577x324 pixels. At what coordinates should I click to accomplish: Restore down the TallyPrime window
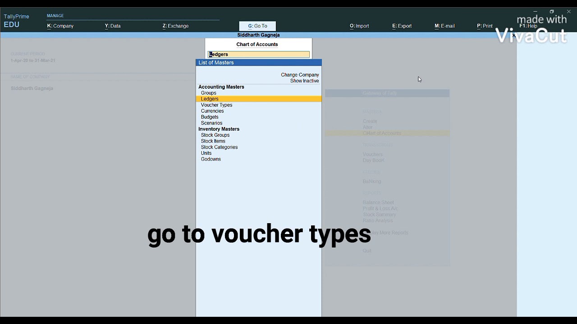pyautogui.click(x=552, y=12)
